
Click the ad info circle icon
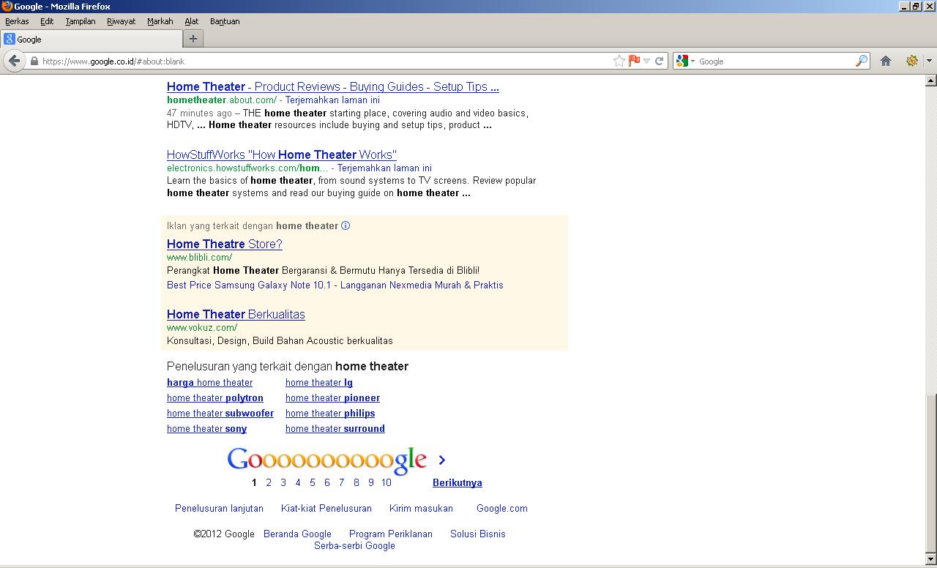346,225
